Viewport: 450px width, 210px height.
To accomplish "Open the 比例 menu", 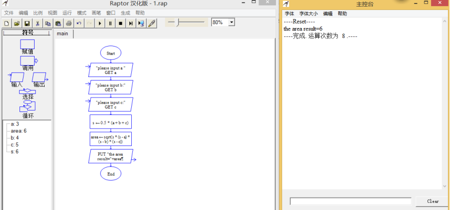I will 38,13.
